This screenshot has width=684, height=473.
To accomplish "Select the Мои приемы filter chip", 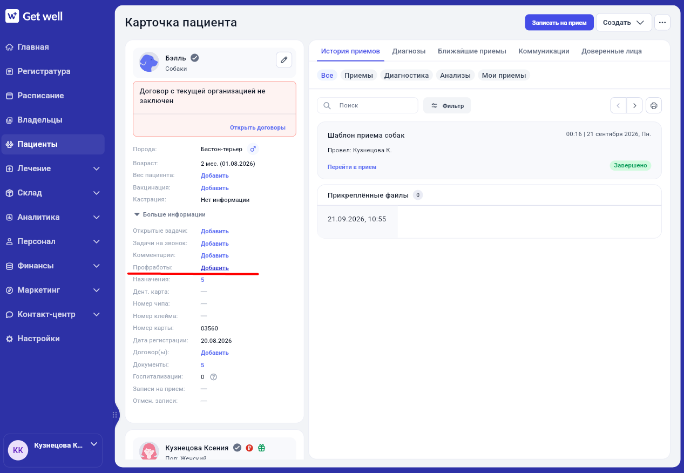I will 504,75.
